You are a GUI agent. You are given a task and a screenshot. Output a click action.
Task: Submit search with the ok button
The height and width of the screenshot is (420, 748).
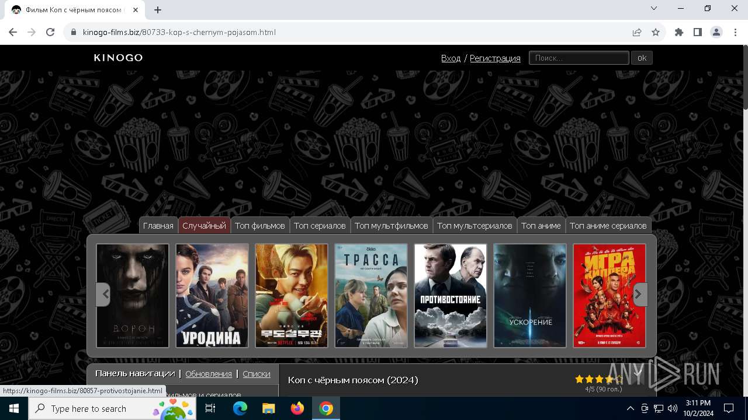click(642, 58)
